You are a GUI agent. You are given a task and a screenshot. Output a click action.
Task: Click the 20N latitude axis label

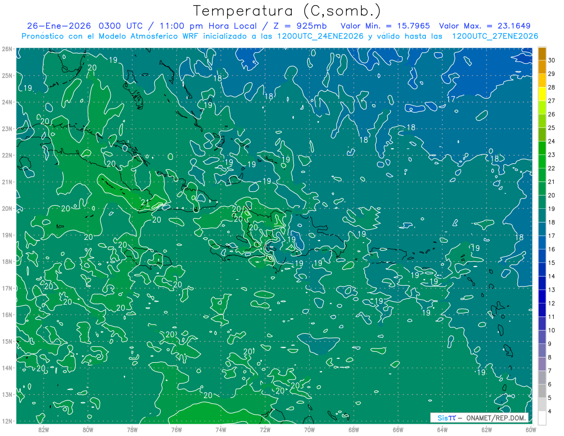[x=7, y=208]
